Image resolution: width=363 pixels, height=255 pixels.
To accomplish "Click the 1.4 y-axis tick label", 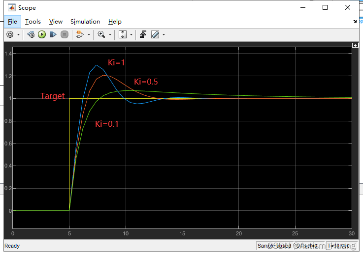I will pos(8,54).
